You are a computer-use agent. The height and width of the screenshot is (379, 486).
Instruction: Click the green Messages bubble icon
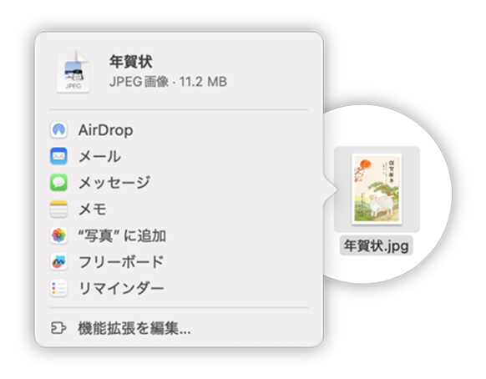point(58,183)
